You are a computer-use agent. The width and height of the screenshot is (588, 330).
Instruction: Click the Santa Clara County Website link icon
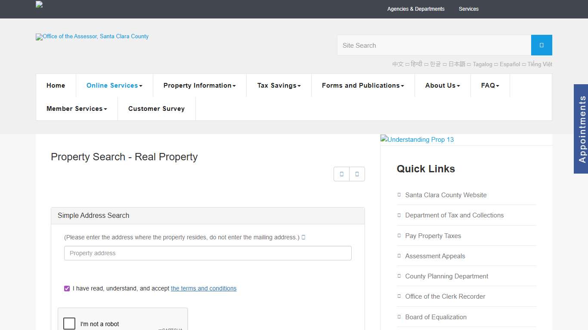399,195
